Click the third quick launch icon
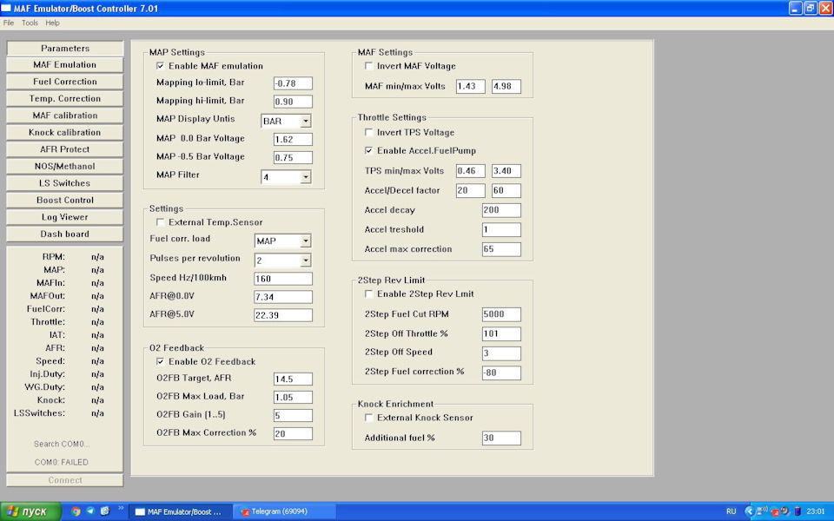 [105, 511]
